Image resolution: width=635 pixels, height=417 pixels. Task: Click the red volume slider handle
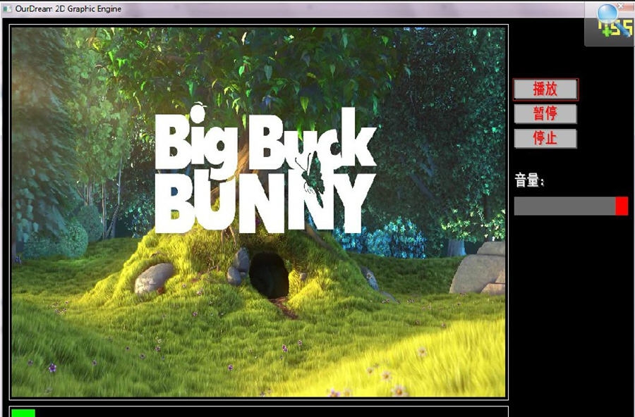622,206
